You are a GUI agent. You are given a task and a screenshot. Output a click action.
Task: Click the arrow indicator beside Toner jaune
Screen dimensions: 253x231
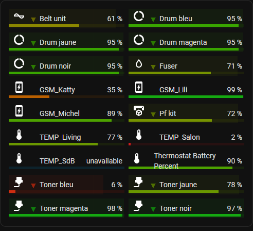pyautogui.click(x=153, y=186)
